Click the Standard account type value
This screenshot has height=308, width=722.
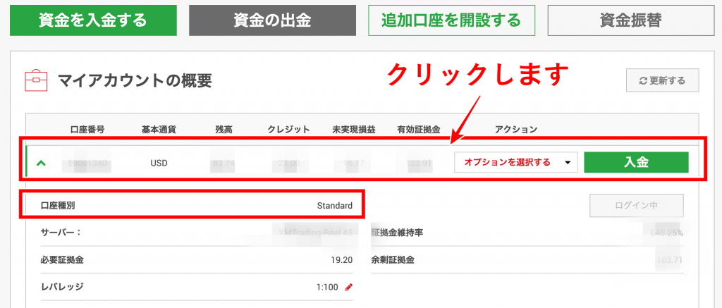click(334, 206)
